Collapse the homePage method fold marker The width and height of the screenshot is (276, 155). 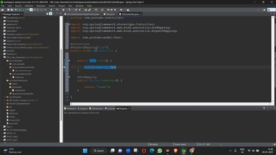69,77
